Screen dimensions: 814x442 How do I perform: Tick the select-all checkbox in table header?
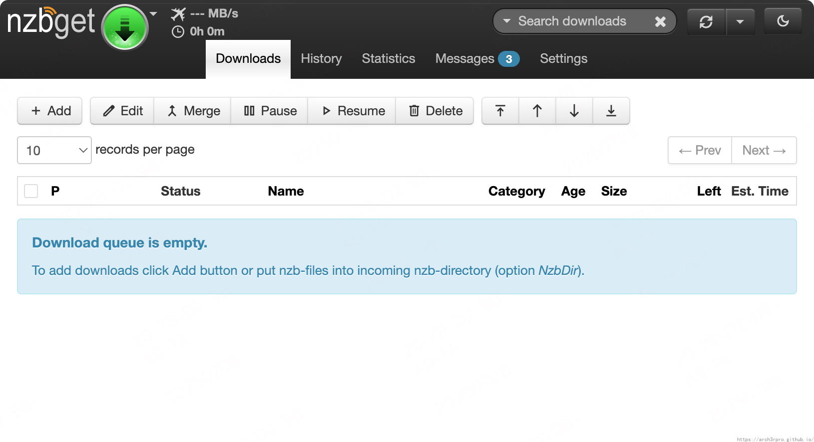click(31, 191)
